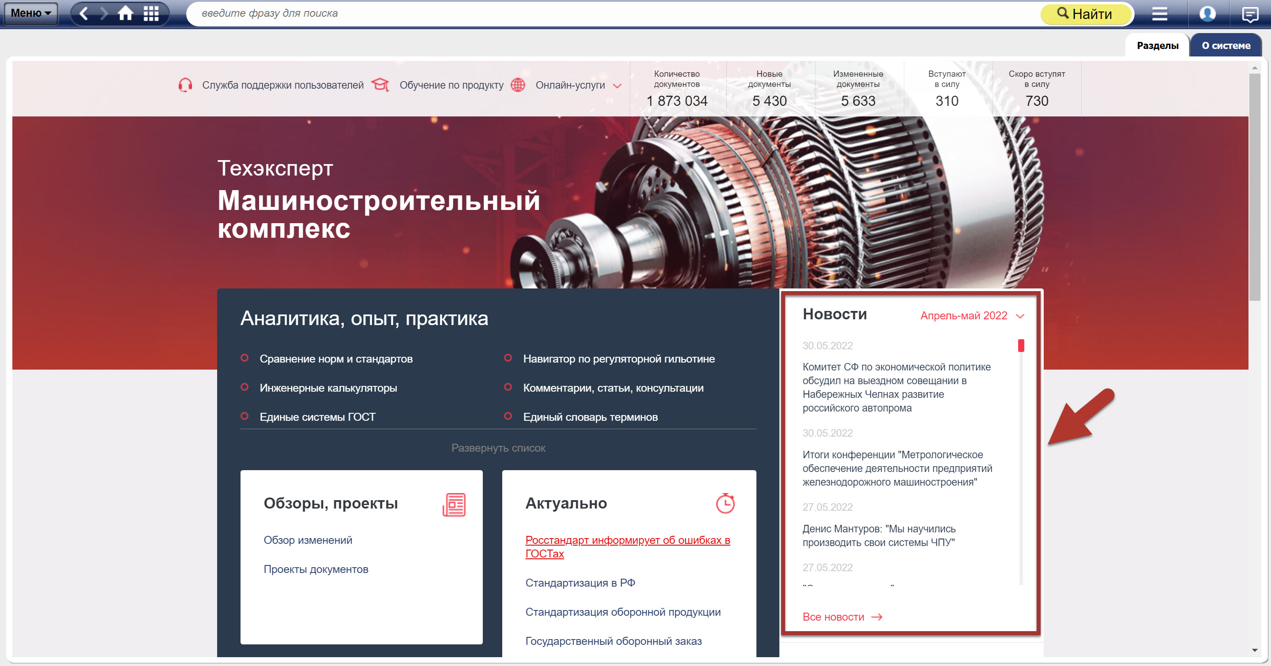Open Служба поддержки пользователей link
The height and width of the screenshot is (666, 1271).
pos(283,85)
